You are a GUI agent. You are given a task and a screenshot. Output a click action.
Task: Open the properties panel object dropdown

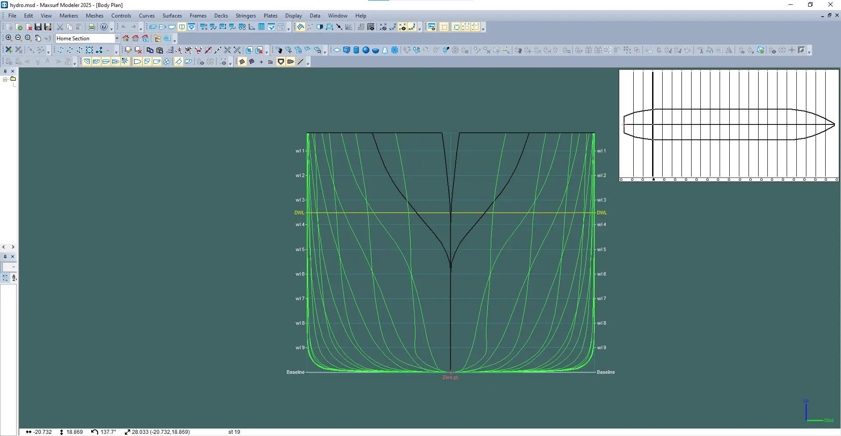coord(13,267)
